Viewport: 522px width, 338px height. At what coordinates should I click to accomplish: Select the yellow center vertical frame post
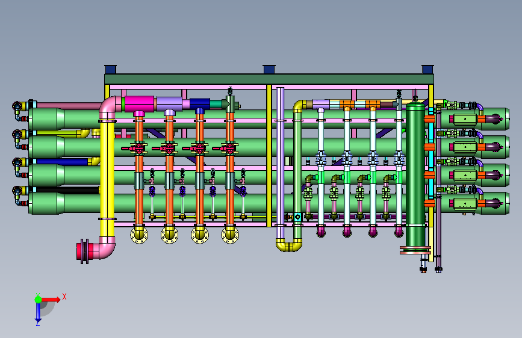pos(269,156)
